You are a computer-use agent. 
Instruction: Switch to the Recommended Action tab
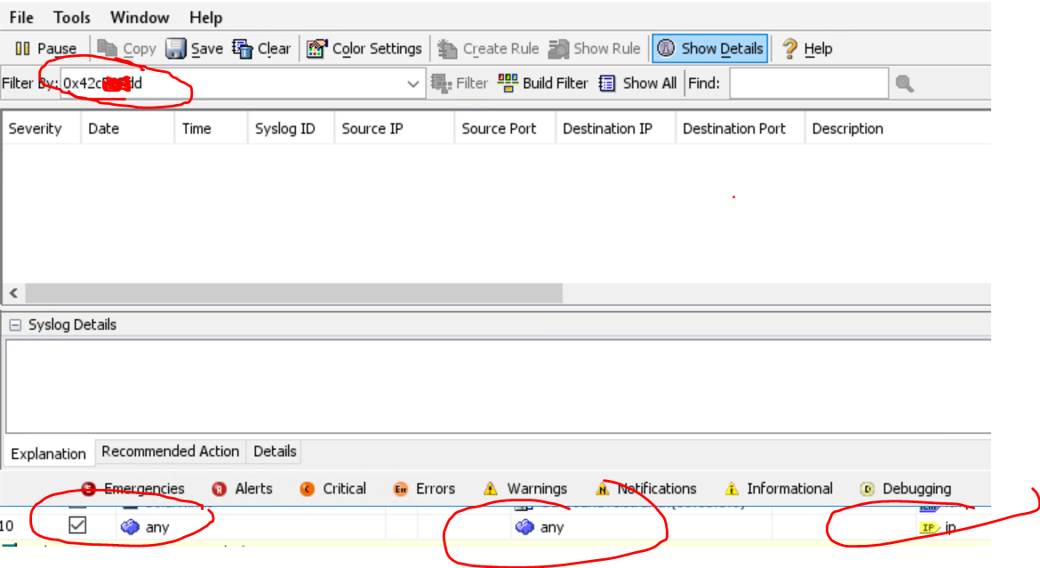[x=170, y=452]
